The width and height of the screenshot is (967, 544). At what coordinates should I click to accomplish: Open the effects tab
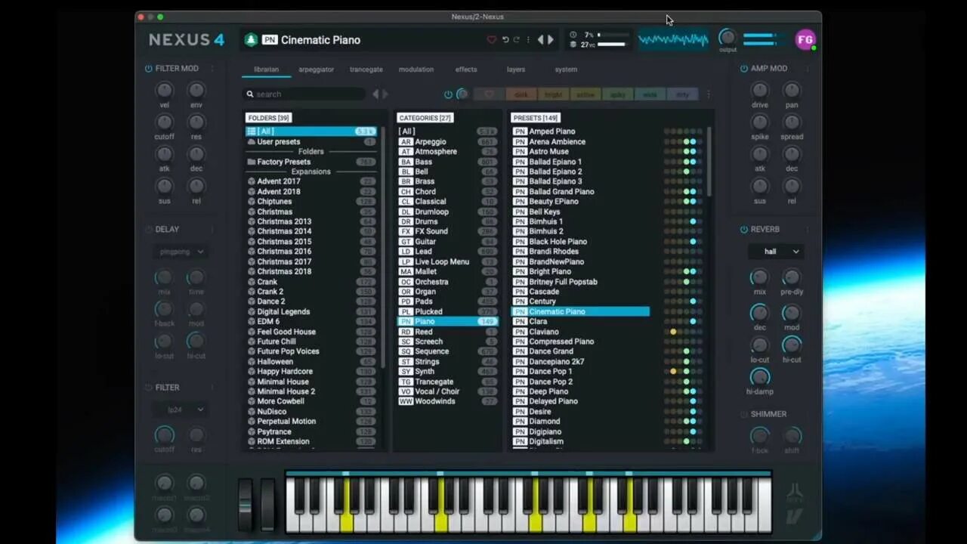466,70
